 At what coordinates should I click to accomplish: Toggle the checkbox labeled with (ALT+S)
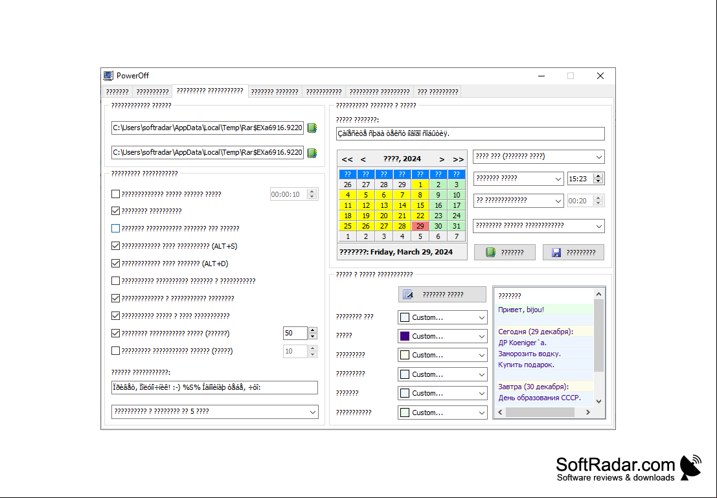pos(116,246)
